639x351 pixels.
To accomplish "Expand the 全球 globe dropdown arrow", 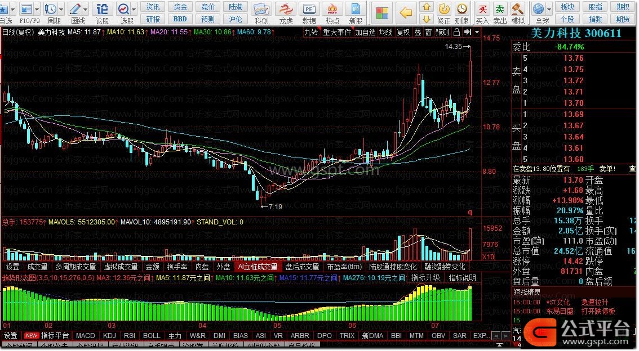I will pos(549,9).
